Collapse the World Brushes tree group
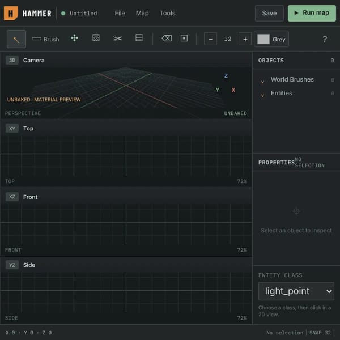Screen dimensions: 340x340 (262, 82)
